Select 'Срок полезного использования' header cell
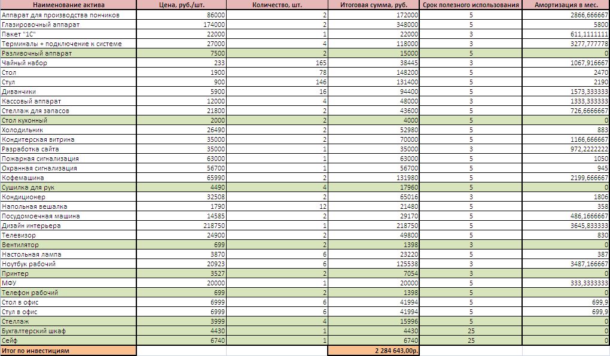Screen dimensions: 610x356 click(471, 5)
